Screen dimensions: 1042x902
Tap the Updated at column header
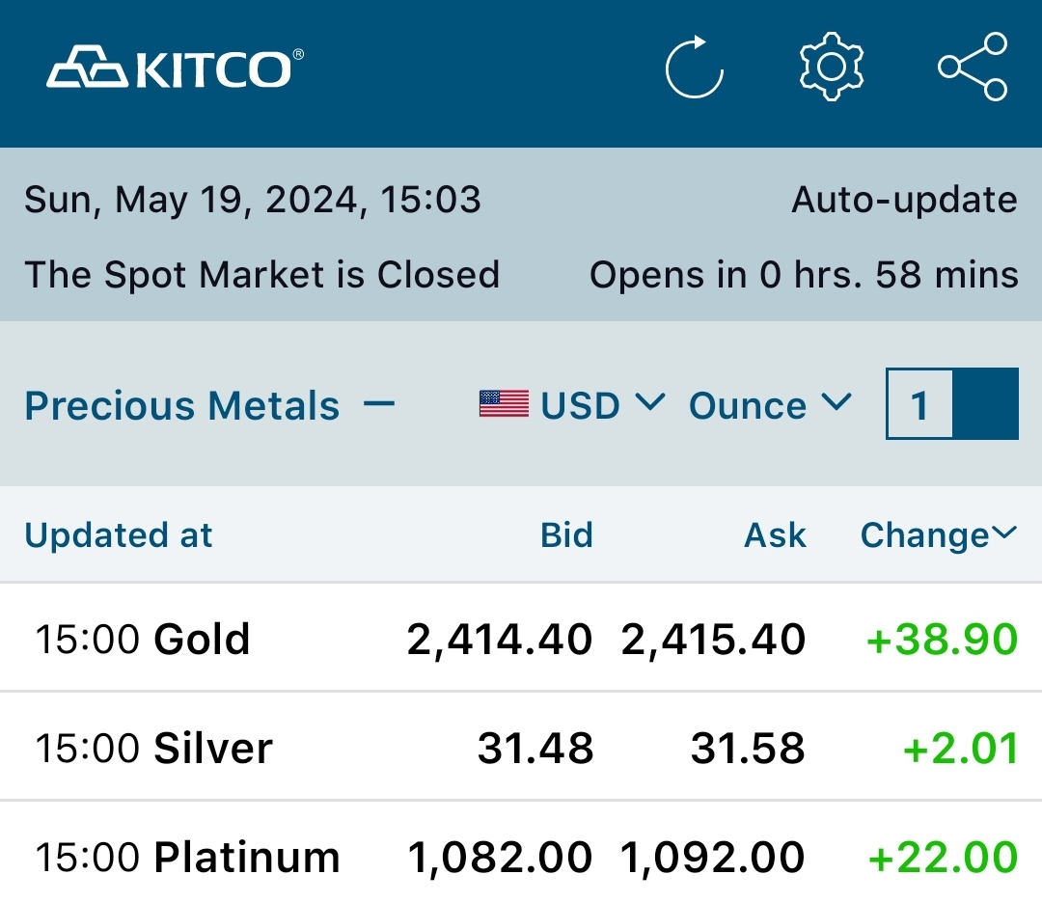pos(119,534)
